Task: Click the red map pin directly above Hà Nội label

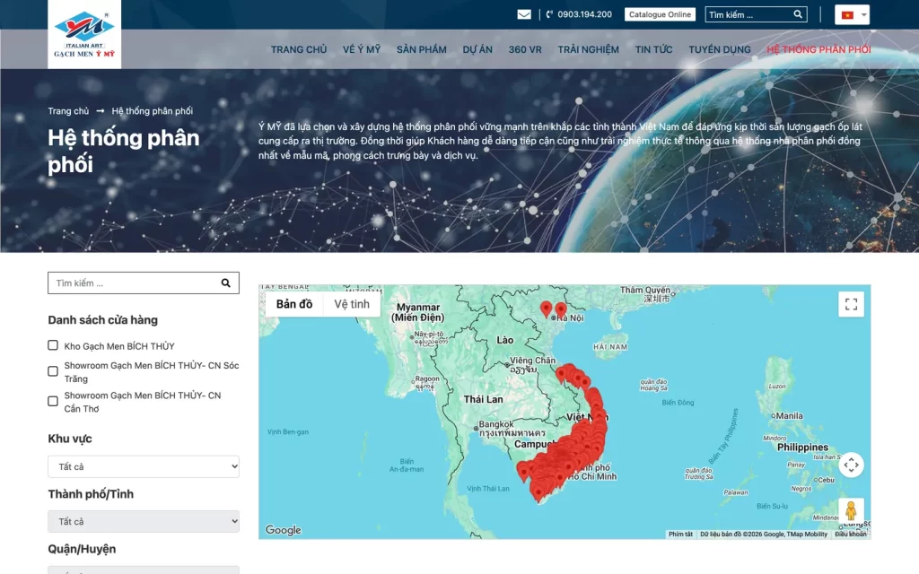Action: coord(561,309)
